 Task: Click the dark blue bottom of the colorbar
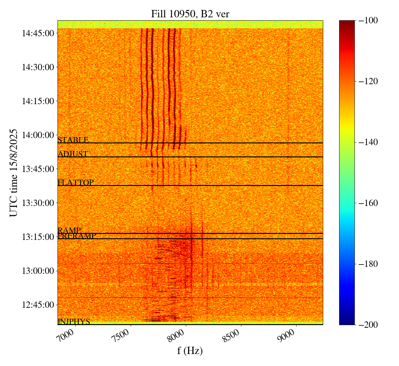(347, 322)
